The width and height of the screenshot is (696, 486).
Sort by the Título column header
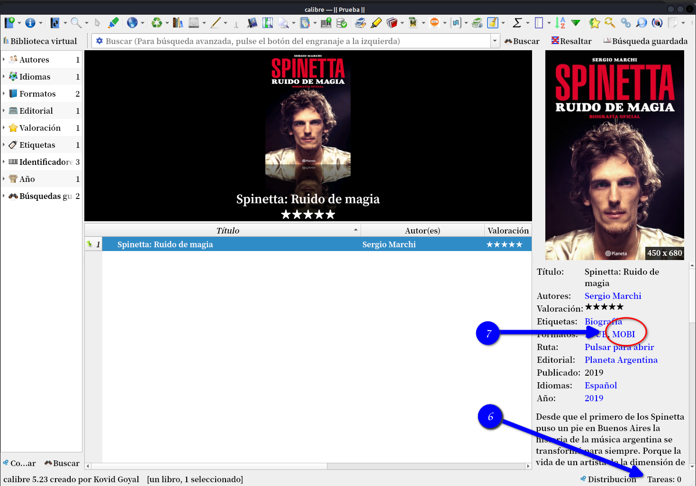tap(223, 230)
